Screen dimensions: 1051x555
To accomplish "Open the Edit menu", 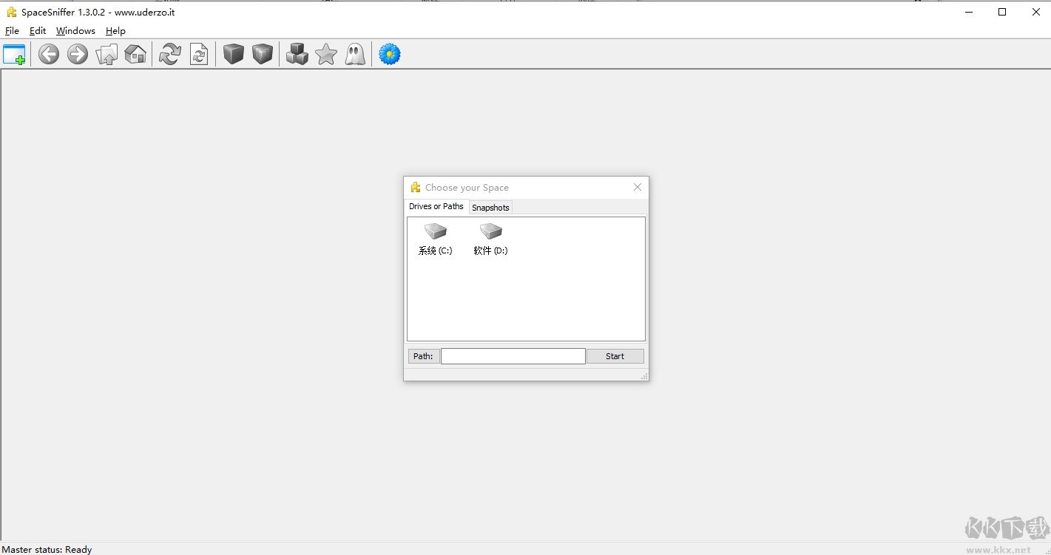I will click(38, 31).
